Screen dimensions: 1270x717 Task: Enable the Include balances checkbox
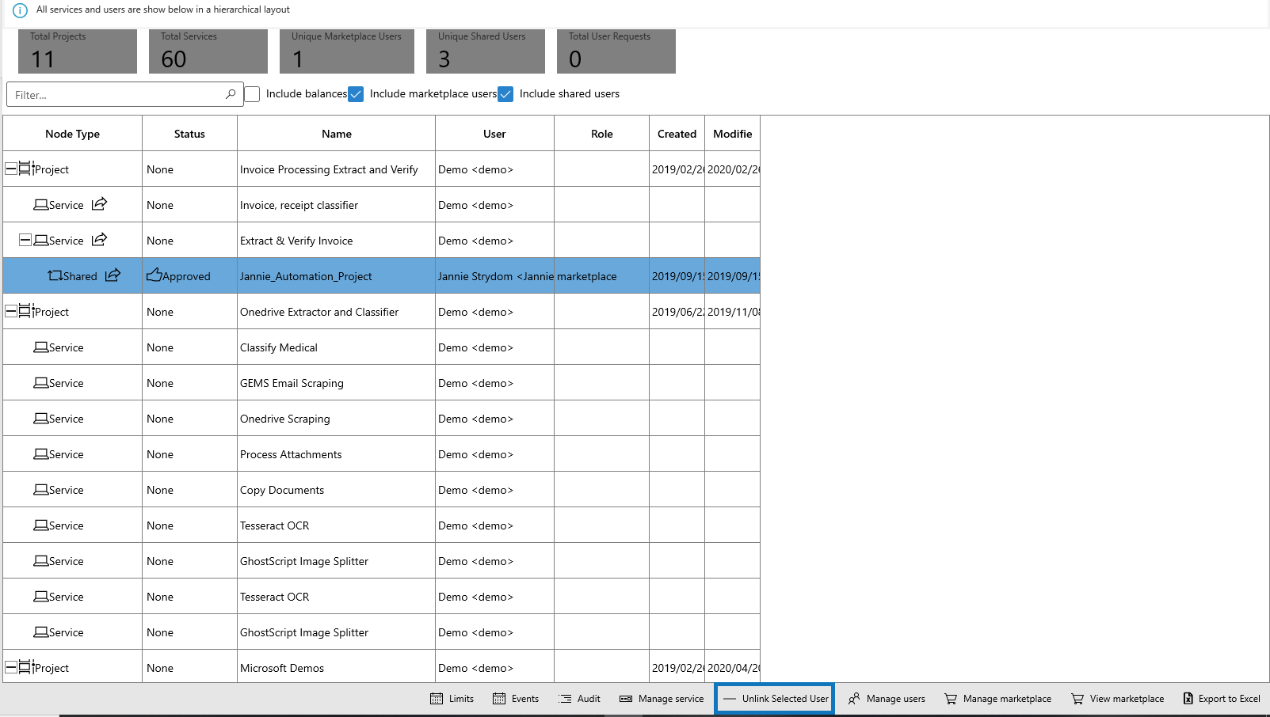point(252,94)
